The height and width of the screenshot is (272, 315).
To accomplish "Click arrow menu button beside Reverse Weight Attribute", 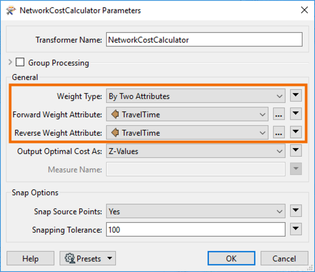I will pos(296,132).
